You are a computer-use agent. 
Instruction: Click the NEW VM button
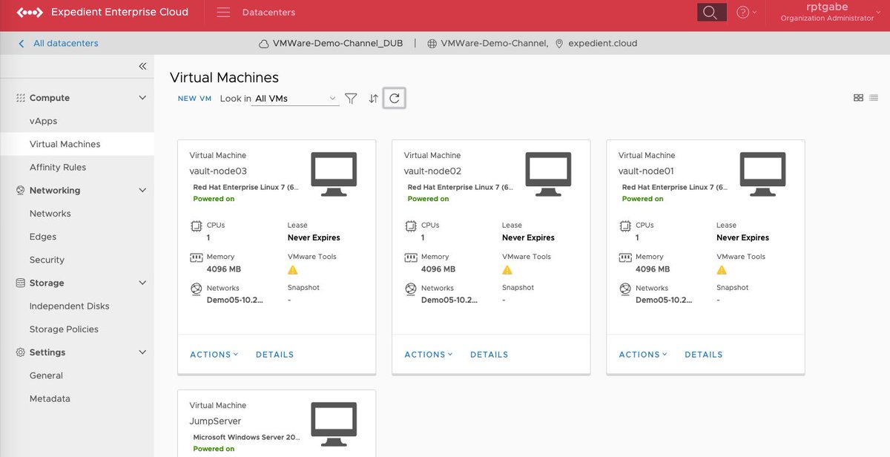pyautogui.click(x=194, y=99)
